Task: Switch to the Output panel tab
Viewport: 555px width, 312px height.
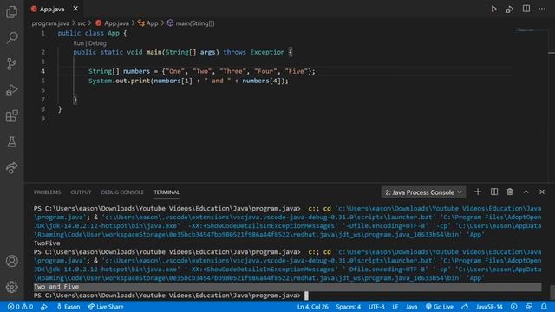Action: pyautogui.click(x=81, y=192)
